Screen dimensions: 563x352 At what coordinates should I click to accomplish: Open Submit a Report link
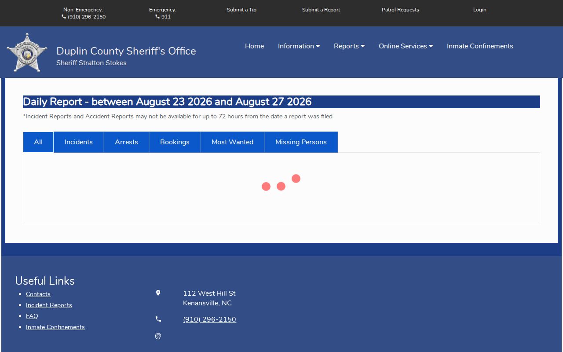[321, 10]
